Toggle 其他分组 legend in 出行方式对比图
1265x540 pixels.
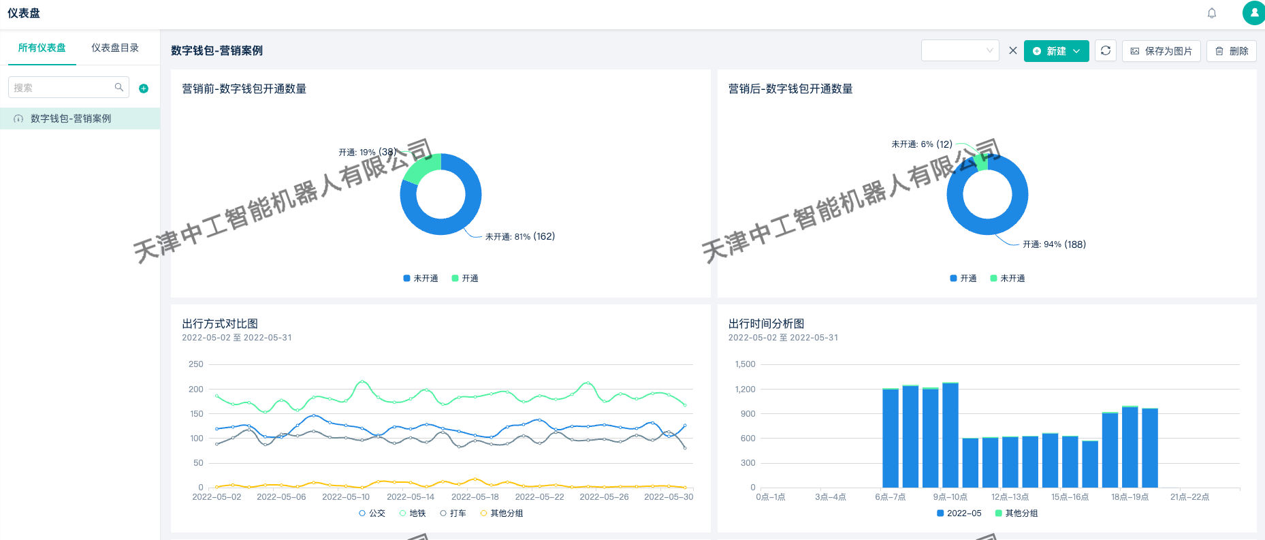click(x=502, y=513)
